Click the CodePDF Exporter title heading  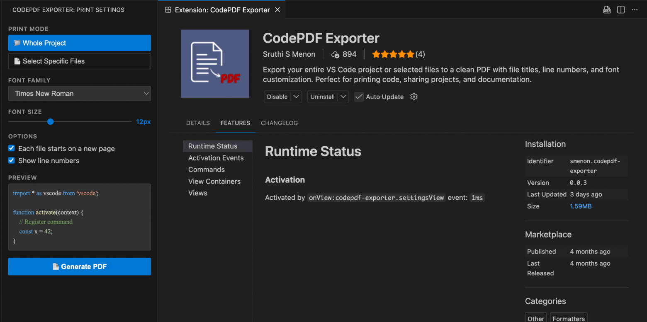tap(321, 38)
